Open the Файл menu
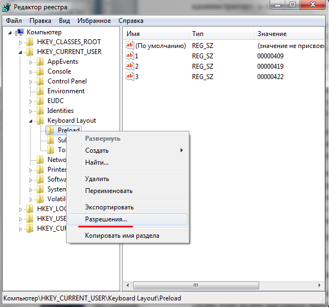This screenshot has width=329, height=307. 14,21
